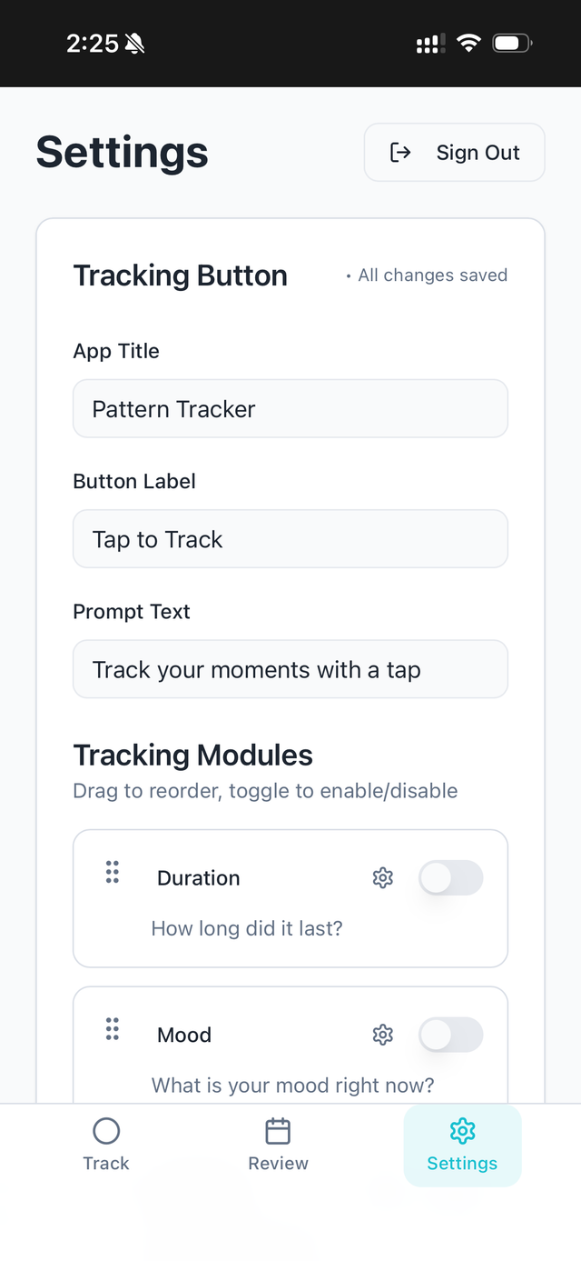Open settings for the Duration module
Image resolution: width=581 pixels, height=1261 pixels.
pos(382,877)
